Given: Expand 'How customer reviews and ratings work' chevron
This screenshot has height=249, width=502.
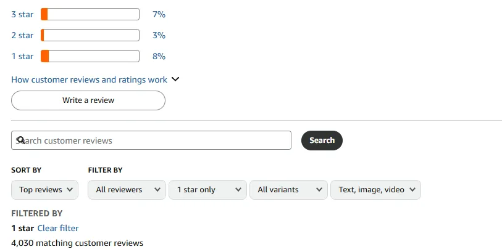Looking at the screenshot, I should click(x=175, y=80).
